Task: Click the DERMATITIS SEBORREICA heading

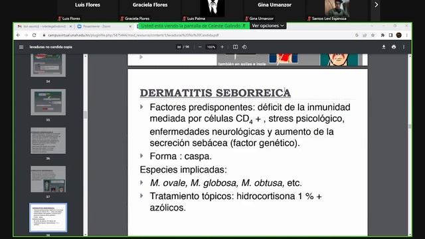Action: click(215, 93)
